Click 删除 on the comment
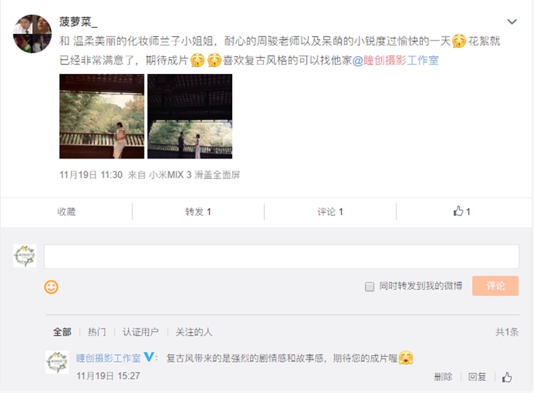 coord(443,377)
